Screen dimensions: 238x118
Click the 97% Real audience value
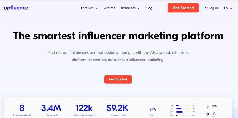click(x=153, y=109)
